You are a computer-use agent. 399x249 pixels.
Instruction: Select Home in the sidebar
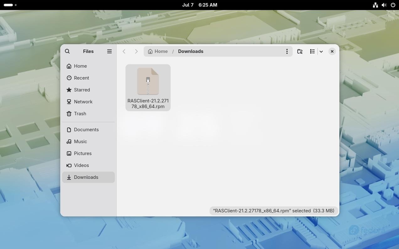point(88,66)
